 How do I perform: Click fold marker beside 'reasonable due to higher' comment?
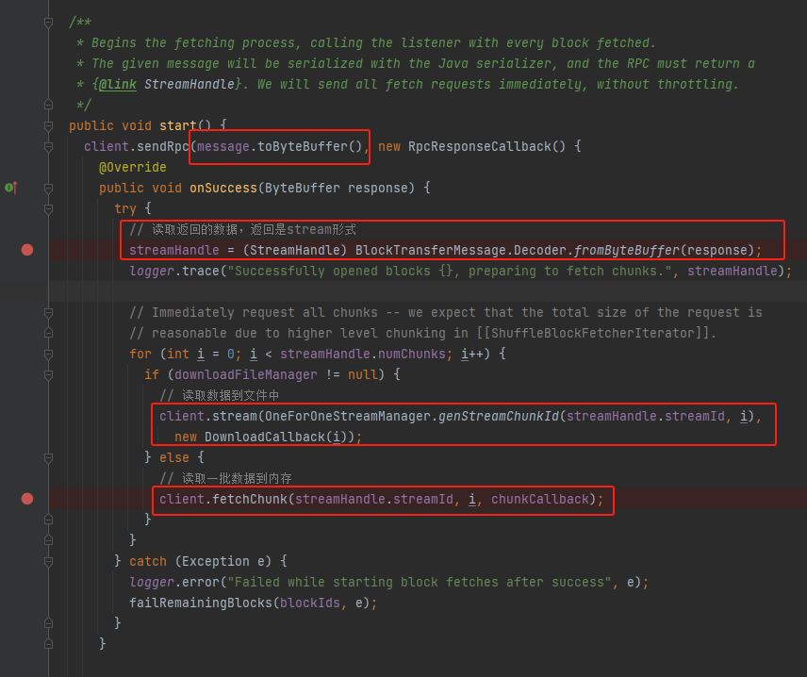point(48,333)
